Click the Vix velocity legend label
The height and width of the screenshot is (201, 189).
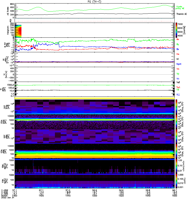click(x=178, y=79)
